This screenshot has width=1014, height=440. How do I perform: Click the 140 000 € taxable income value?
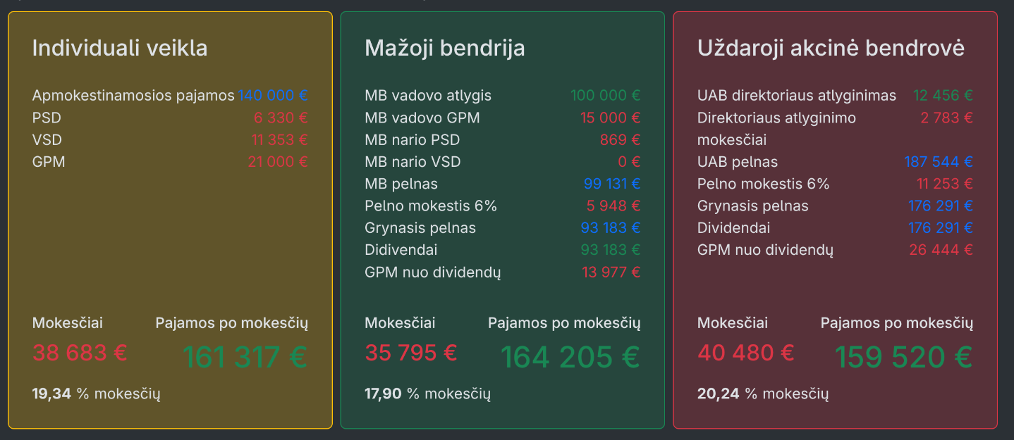click(x=273, y=96)
